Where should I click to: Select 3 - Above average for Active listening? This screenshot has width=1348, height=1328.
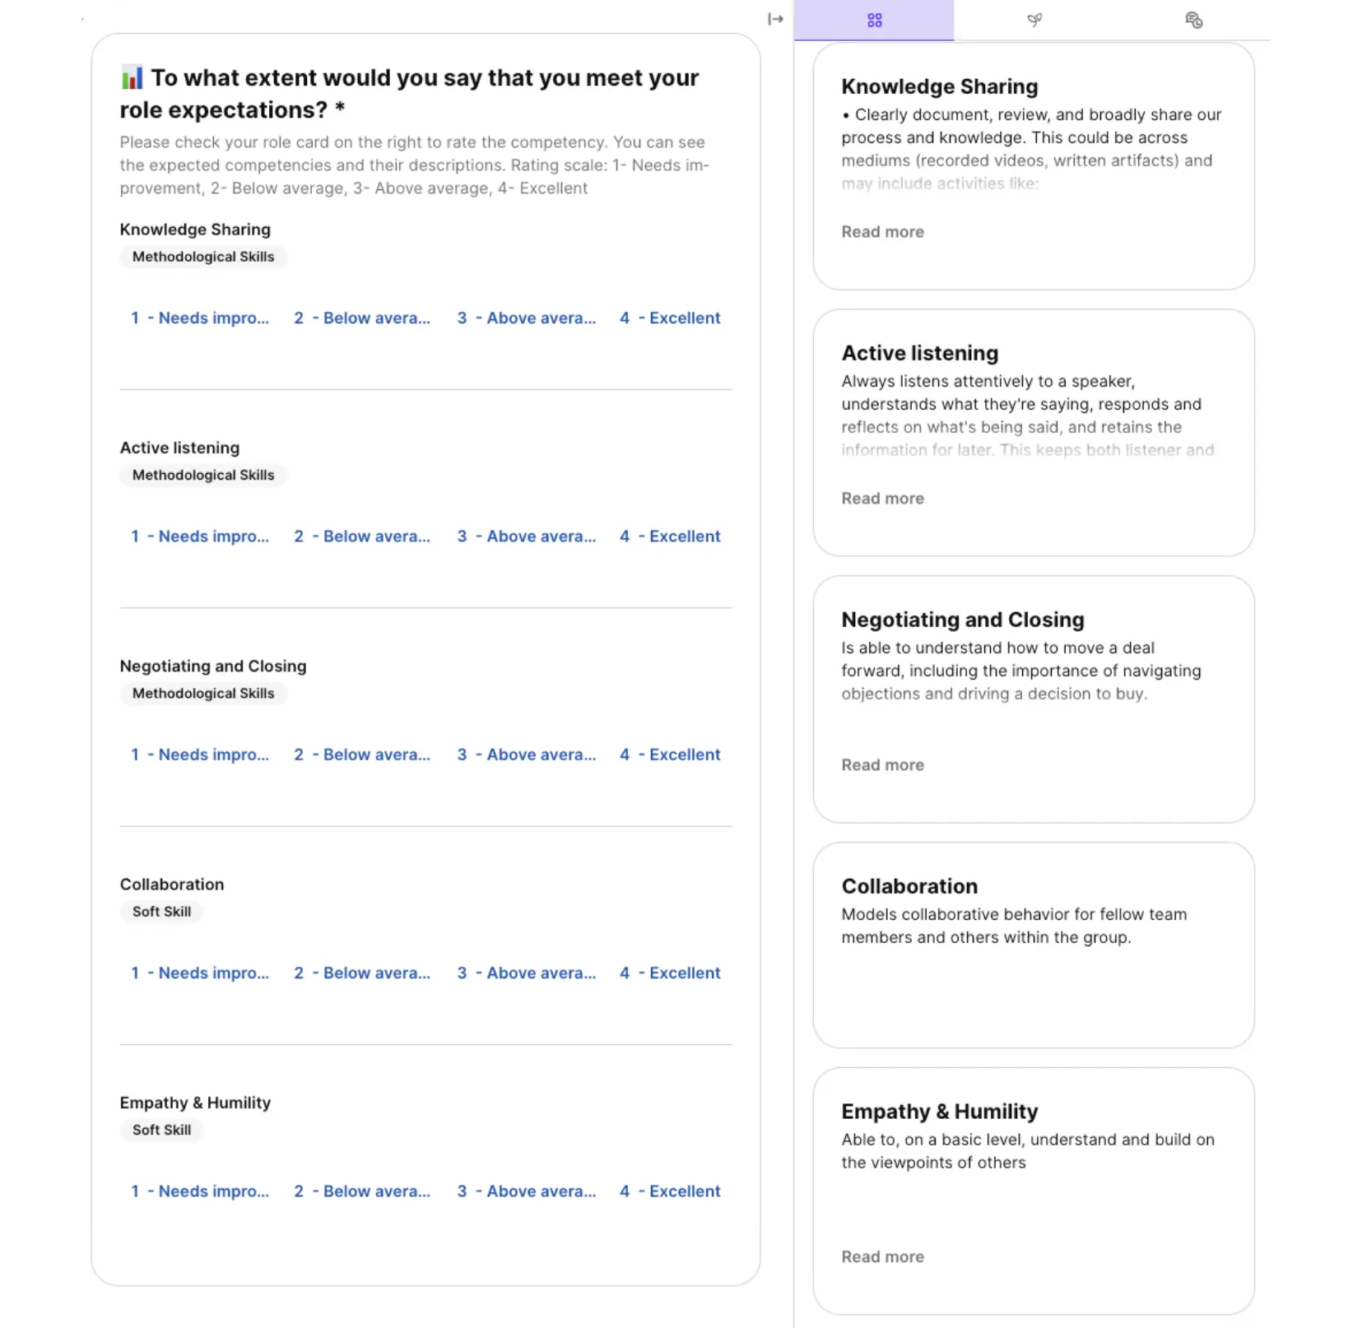pos(527,536)
